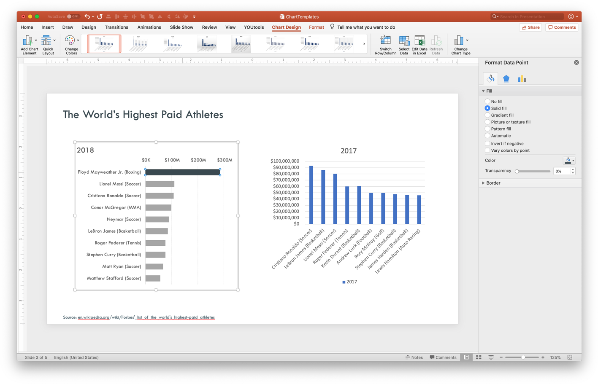Image resolution: width=598 pixels, height=384 pixels.
Task: Open Effects pentagon tab in Format pane
Action: point(506,78)
